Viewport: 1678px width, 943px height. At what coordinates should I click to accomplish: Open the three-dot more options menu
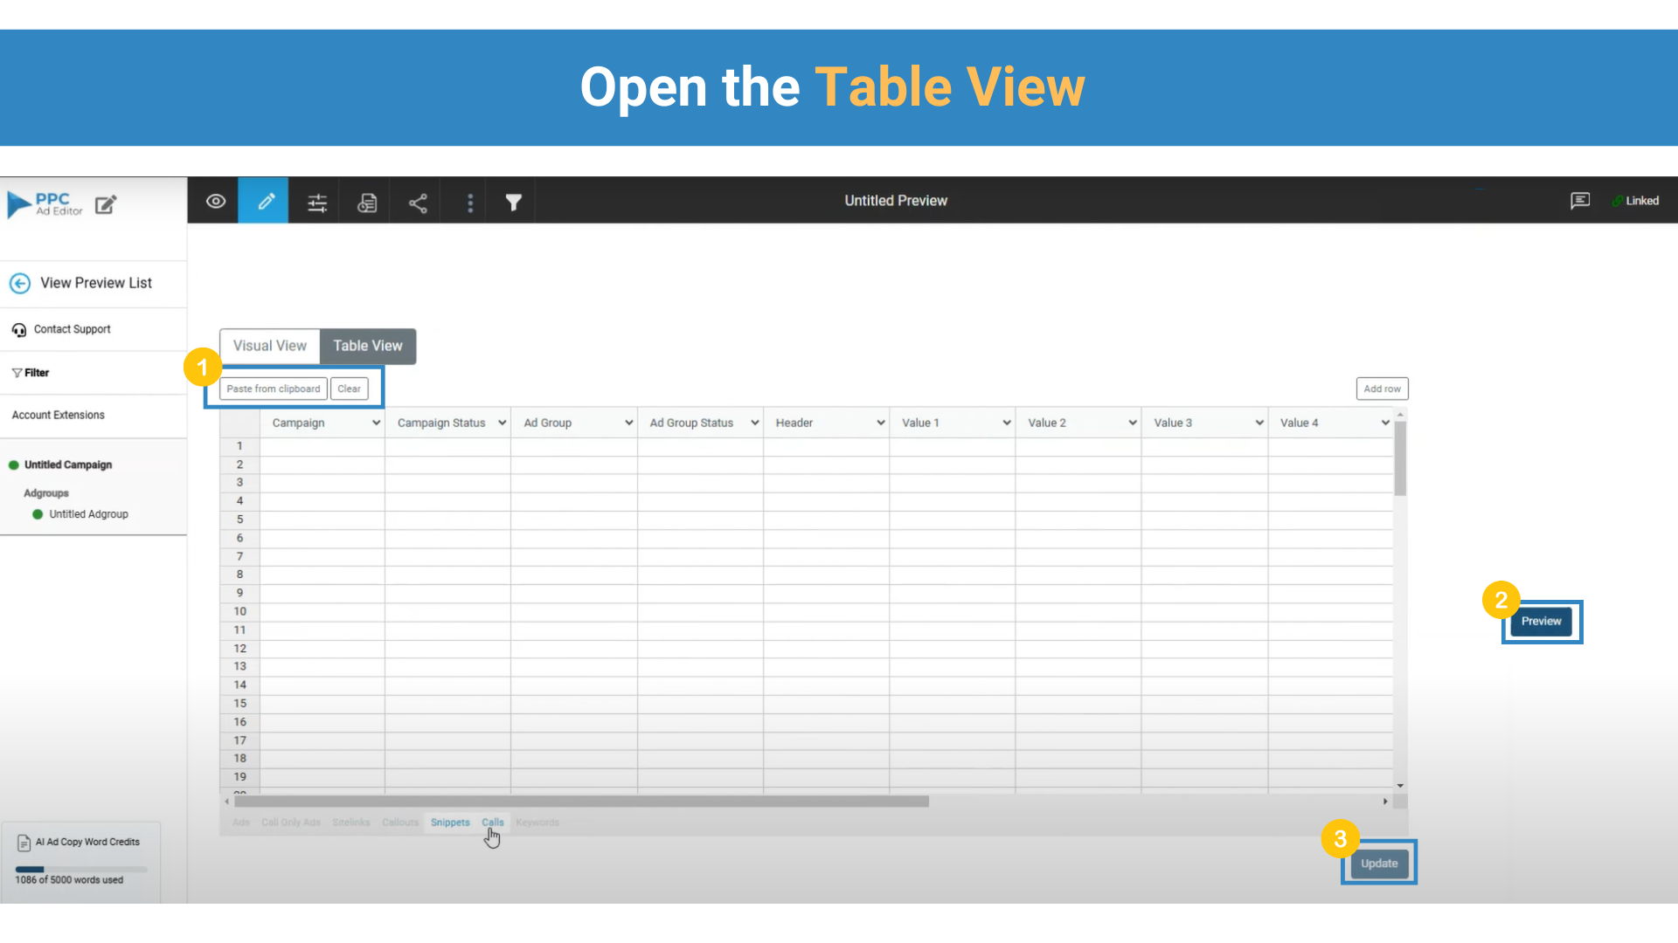coord(470,203)
